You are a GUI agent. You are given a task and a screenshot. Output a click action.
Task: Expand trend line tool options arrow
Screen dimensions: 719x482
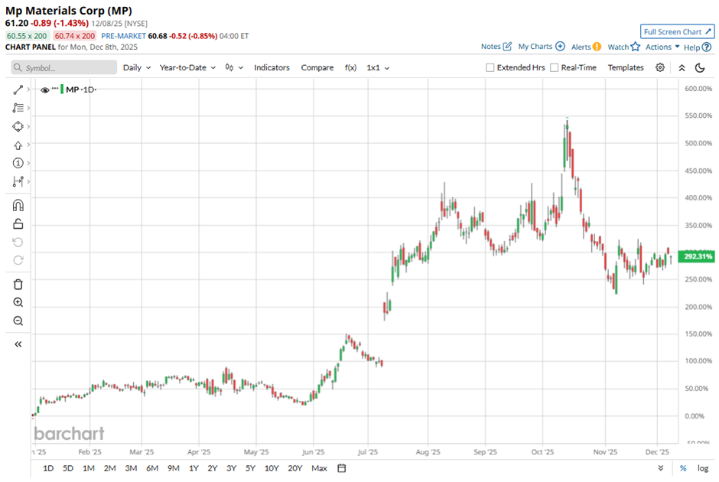[28, 90]
